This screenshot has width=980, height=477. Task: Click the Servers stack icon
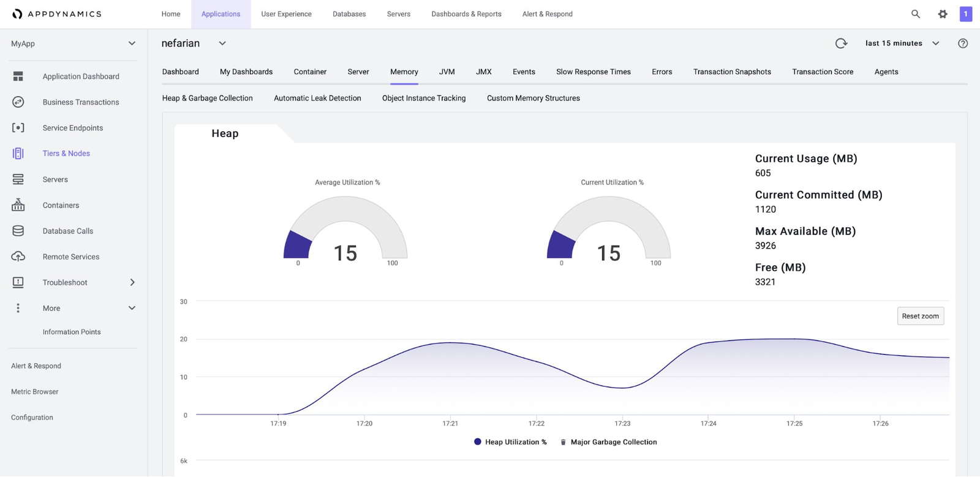[18, 179]
